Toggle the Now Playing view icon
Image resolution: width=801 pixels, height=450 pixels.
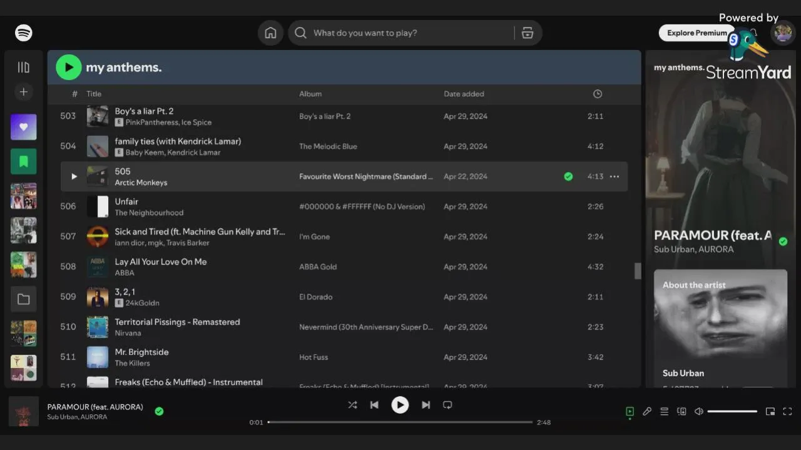(630, 411)
